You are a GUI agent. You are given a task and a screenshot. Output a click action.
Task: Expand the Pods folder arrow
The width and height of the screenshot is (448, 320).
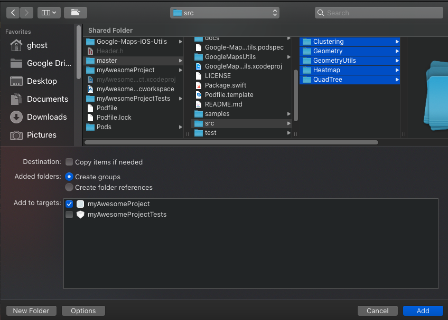(180, 127)
